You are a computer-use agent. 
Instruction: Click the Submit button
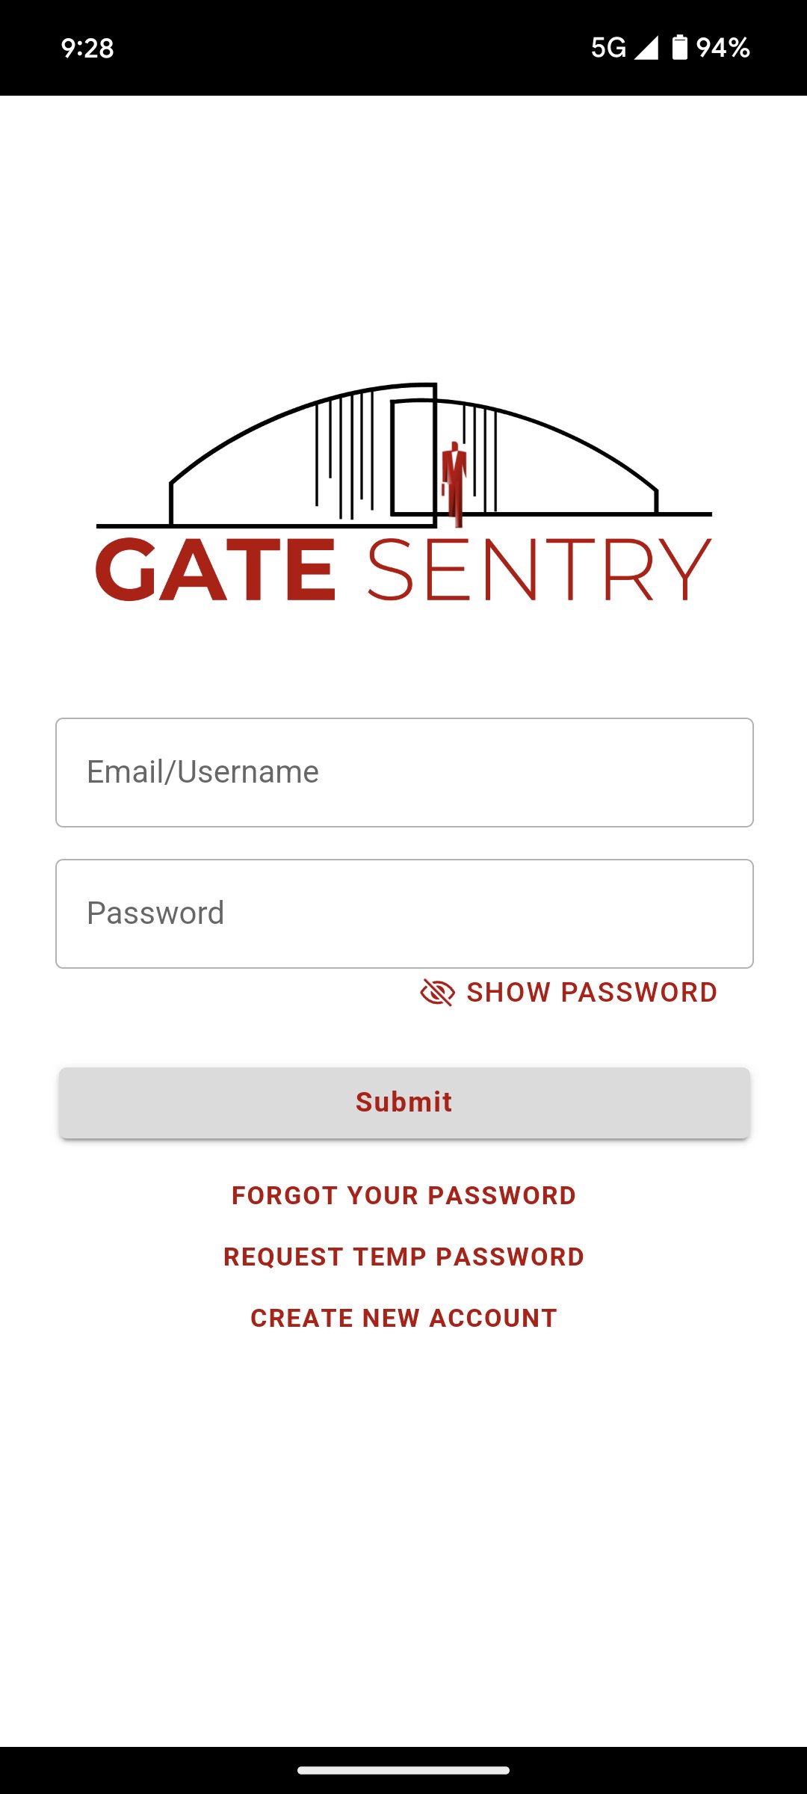pyautogui.click(x=404, y=1103)
